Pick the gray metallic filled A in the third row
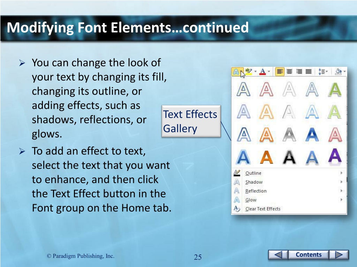The height and width of the screenshot is (267, 357). click(289, 135)
